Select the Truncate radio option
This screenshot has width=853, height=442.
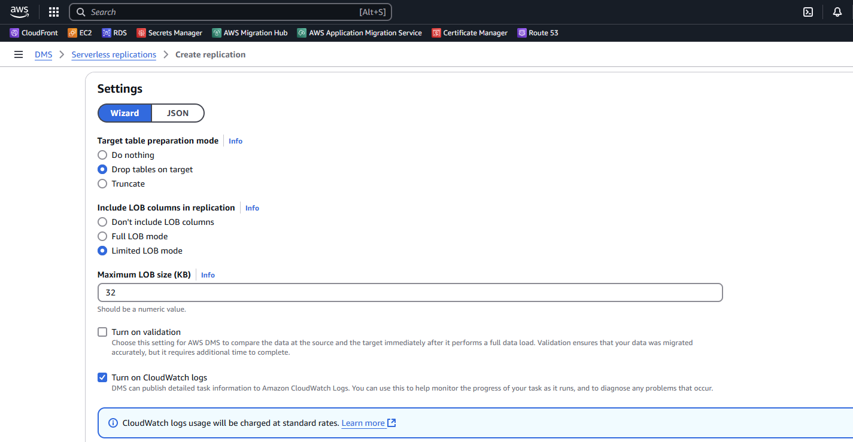click(102, 184)
